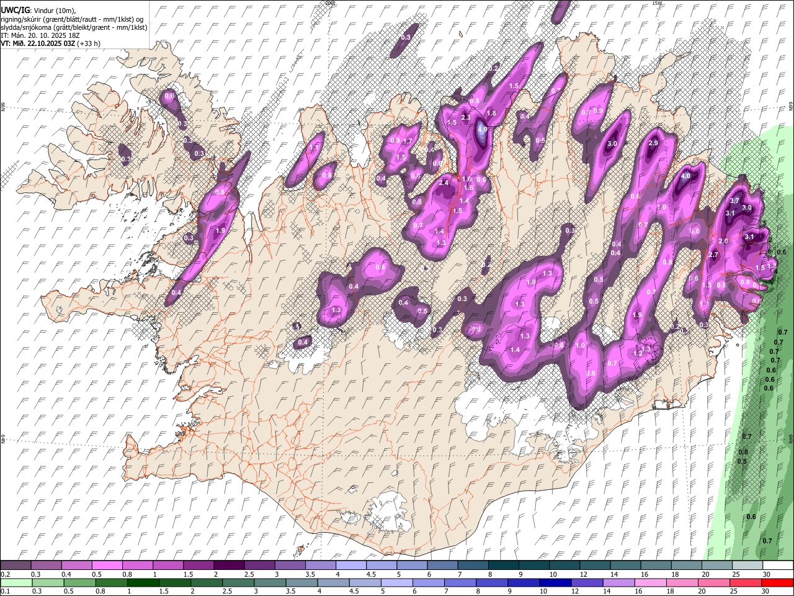Pick the light green 0.3 swatch in the lower scale
Viewport: 794px width, 596px height.
pos(48,582)
